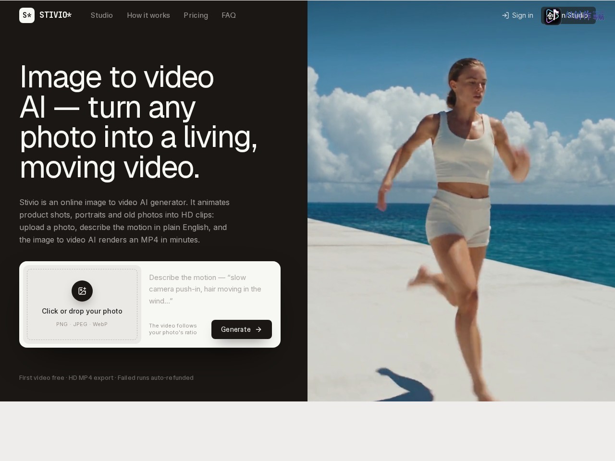Click the image upload icon
The height and width of the screenshot is (461, 615).
[x=82, y=291]
